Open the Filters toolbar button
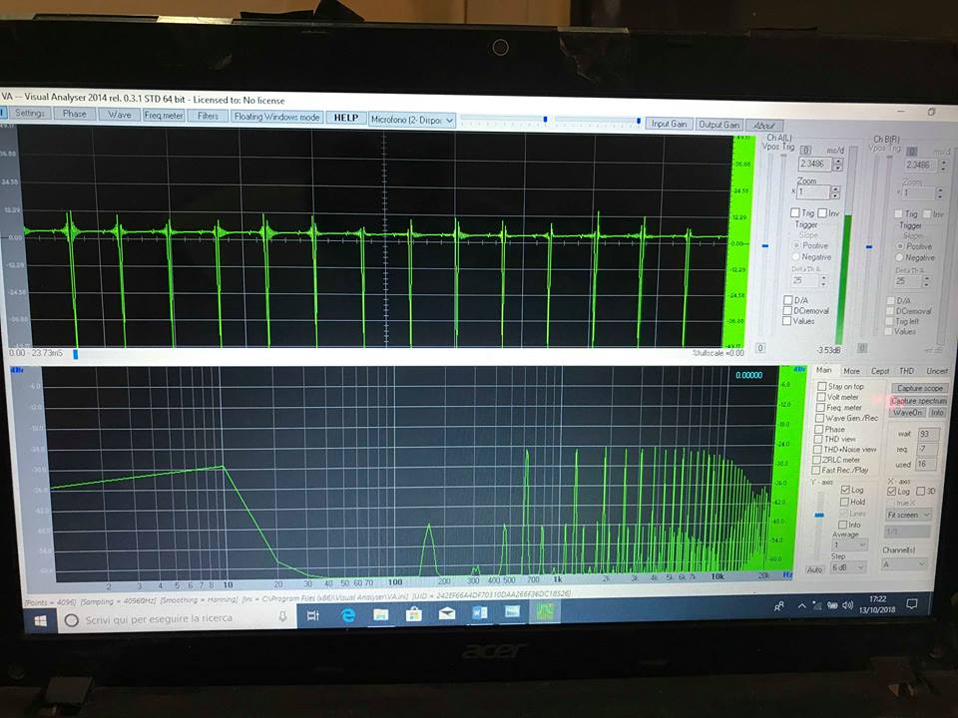958x718 pixels. point(208,116)
